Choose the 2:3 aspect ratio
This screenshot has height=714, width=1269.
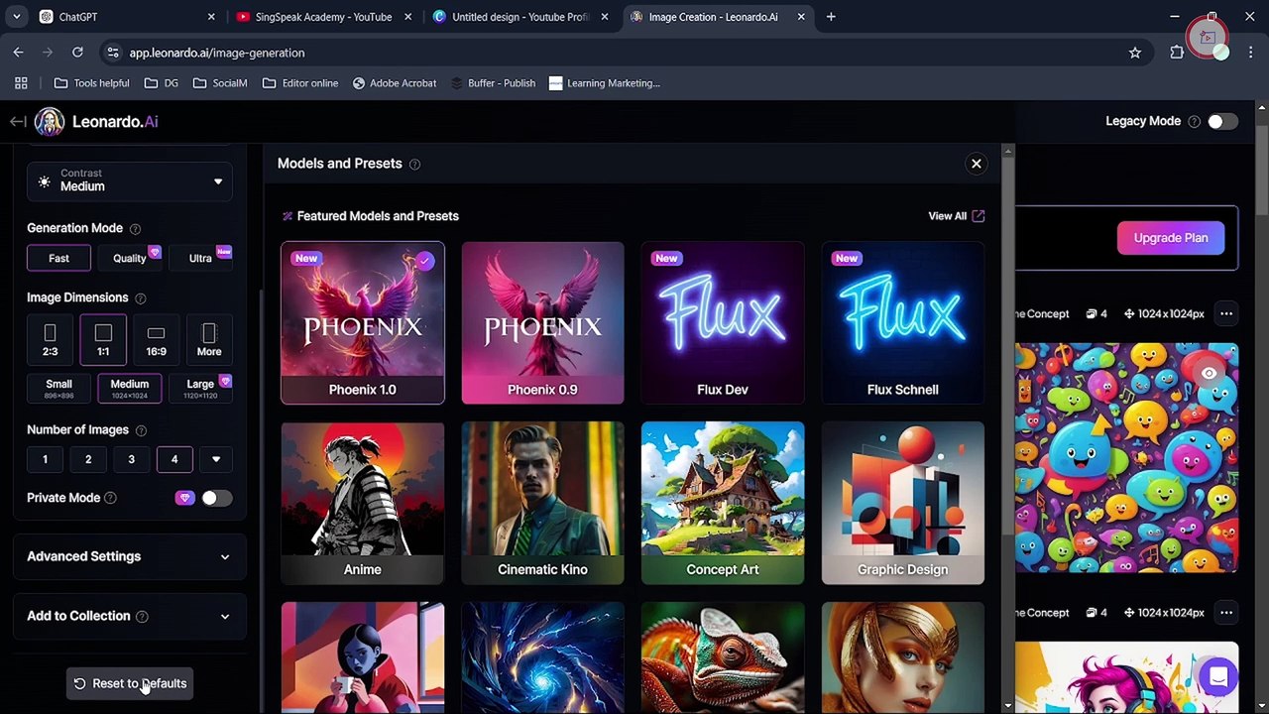[50, 339]
